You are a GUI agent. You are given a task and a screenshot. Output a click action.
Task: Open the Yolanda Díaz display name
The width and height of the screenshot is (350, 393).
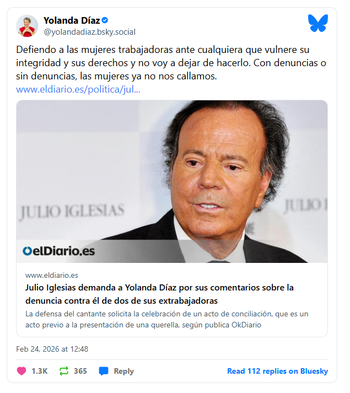point(72,20)
